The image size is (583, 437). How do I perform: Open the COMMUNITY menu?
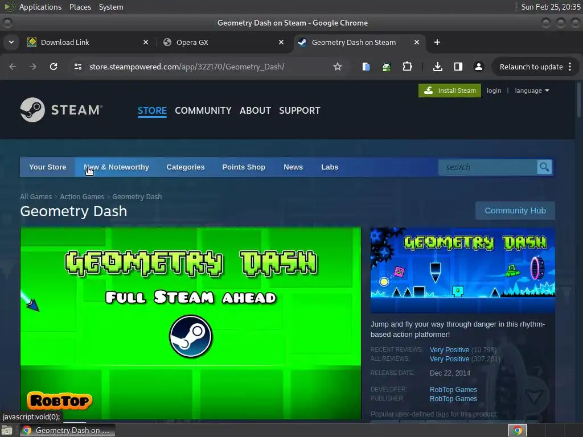[203, 110]
